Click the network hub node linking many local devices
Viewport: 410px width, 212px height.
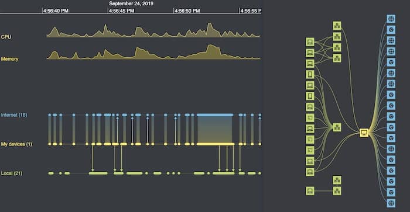(x=337, y=127)
